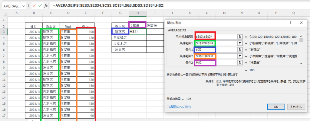Click cell G3 containing 新宿店

tap(120, 31)
